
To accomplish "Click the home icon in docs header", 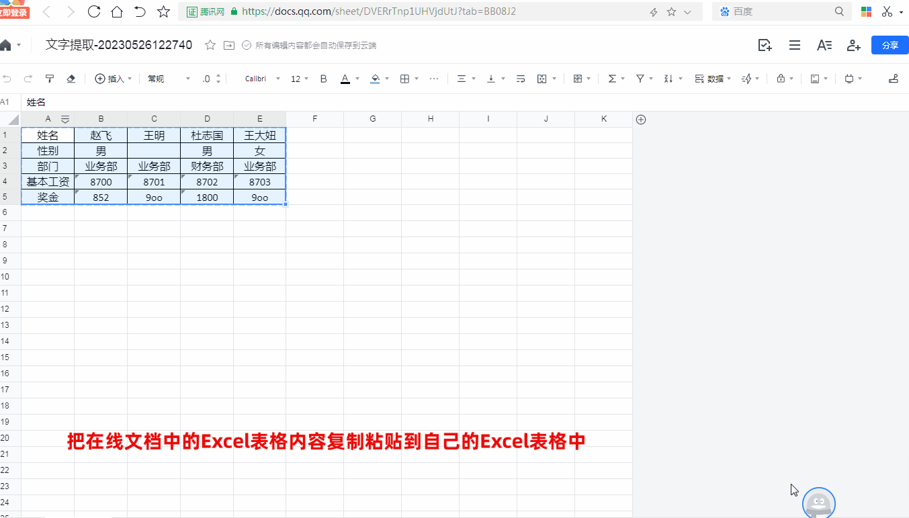I will (5, 45).
